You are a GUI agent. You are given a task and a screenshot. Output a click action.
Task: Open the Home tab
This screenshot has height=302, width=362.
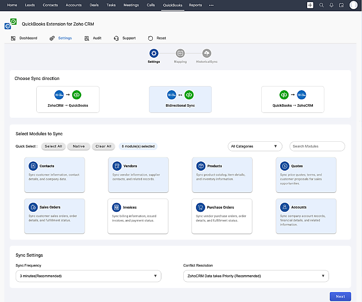(x=12, y=5)
